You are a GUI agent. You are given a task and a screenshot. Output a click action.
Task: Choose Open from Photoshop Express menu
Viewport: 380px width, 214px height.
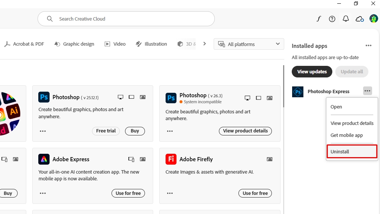351,107
